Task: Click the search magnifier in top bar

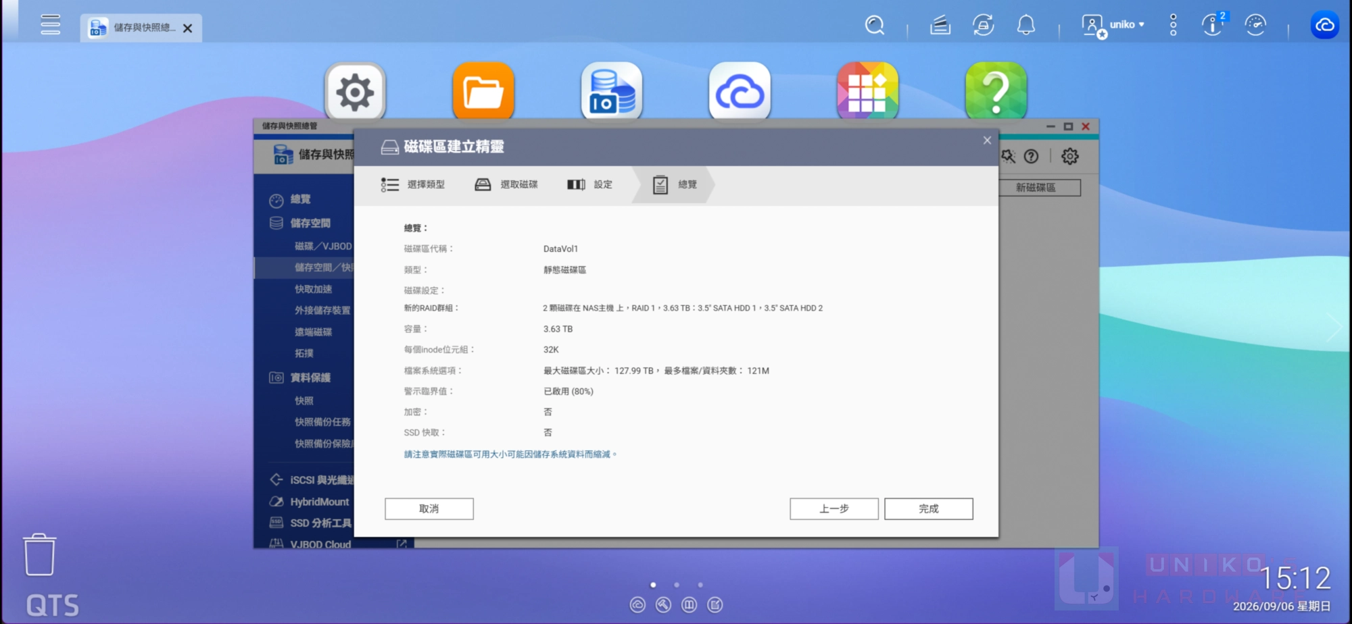Action: (875, 26)
